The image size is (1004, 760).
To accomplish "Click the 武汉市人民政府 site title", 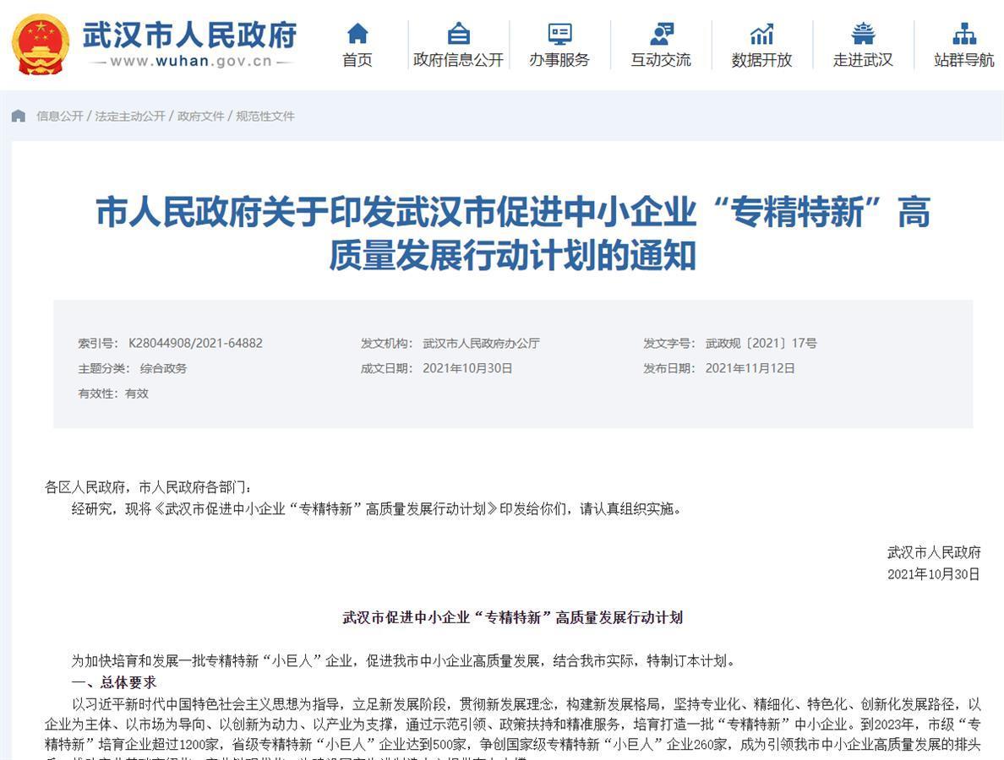I will click(190, 34).
